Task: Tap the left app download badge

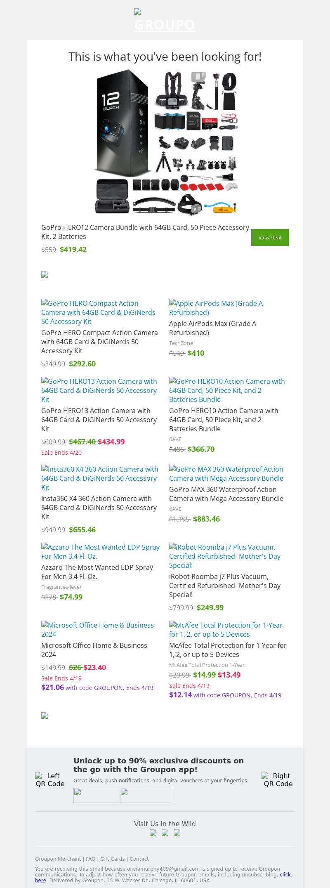Action: (x=97, y=795)
